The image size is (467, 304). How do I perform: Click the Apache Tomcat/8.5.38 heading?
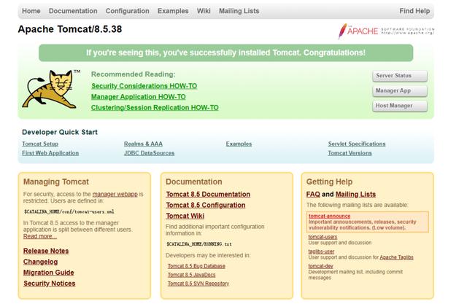pos(70,29)
